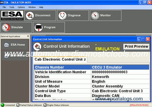Select the Unit of Measure label
Viewport: 152px width, 107px height.
(x=62, y=81)
